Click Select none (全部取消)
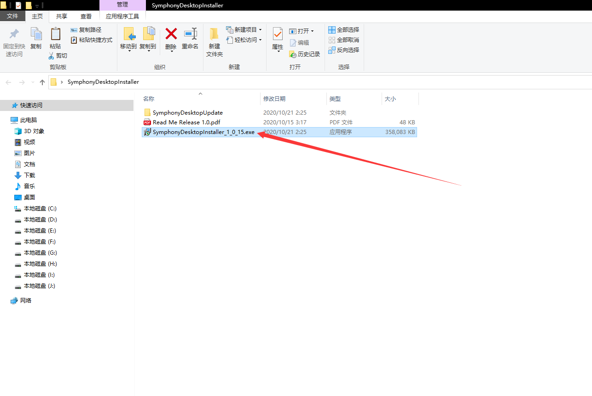The image size is (592, 396). tap(343, 40)
